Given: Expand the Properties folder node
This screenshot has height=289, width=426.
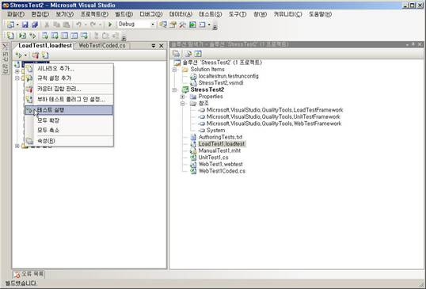Looking at the screenshot, I should (183, 97).
